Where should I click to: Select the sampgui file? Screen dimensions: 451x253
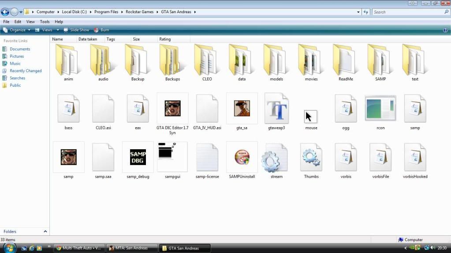click(172, 160)
